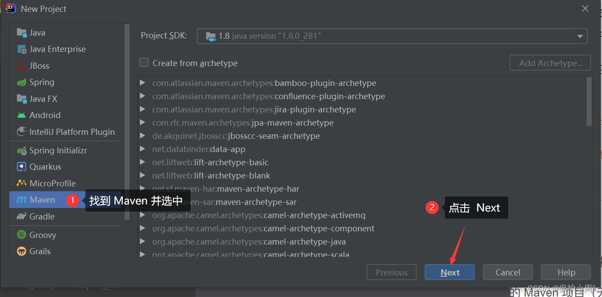Enable Create from archetype checkbox
The image size is (602, 297).
[144, 63]
